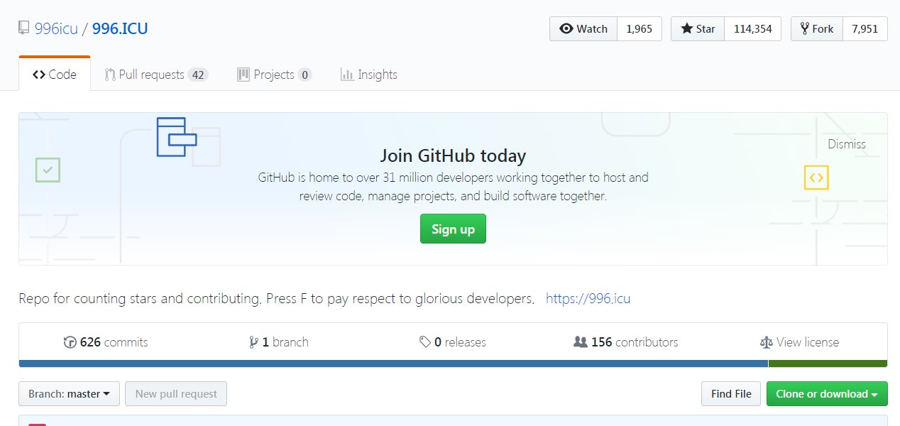Switch to the Insights tab
The width and height of the screenshot is (900, 426).
tap(368, 75)
